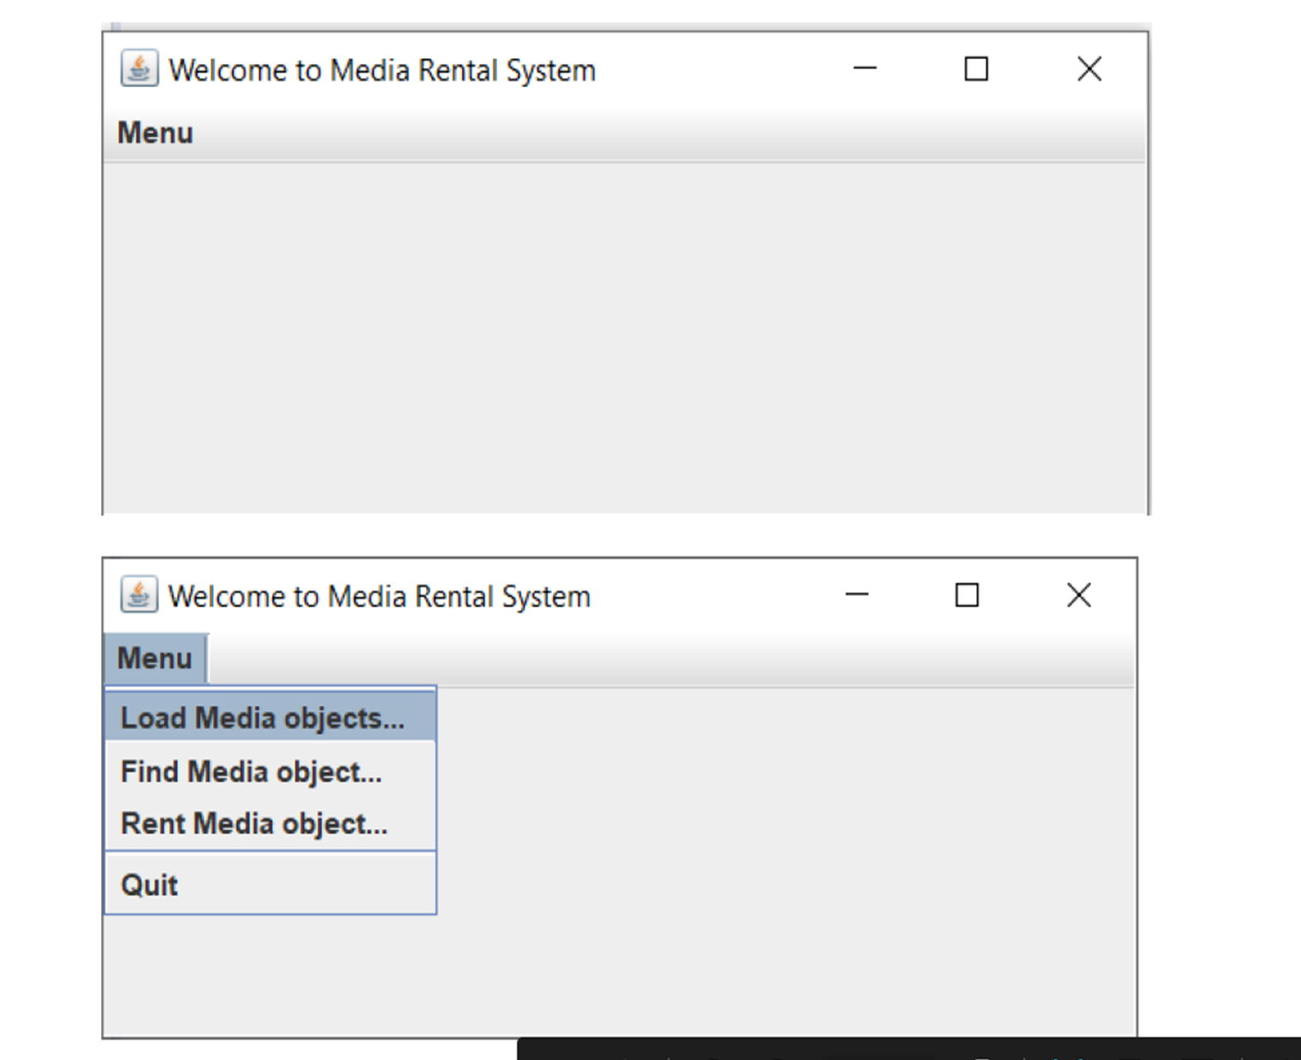Viewport: 1301px width, 1060px height.
Task: Click the close icon of the bottom window
Action: click(x=1078, y=595)
